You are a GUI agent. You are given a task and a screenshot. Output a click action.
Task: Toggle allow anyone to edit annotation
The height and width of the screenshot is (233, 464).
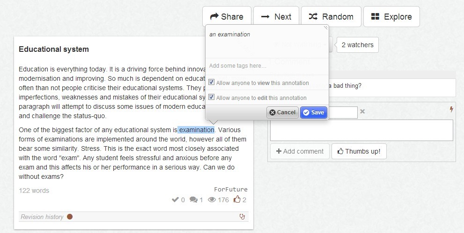click(x=211, y=97)
